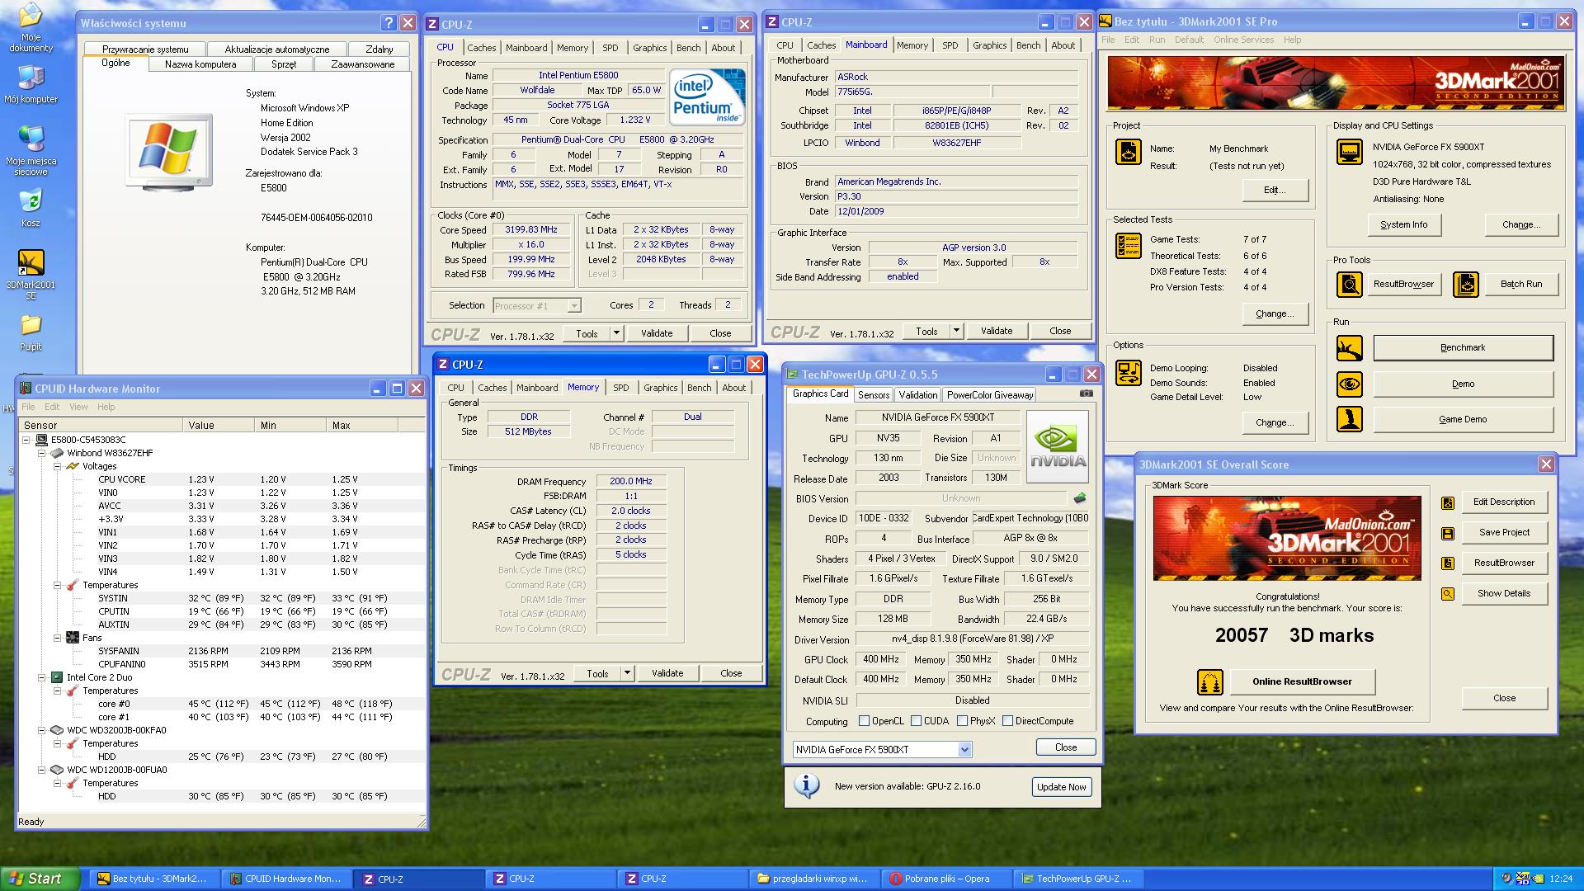Open the Sensors tab in GPU-Z
This screenshot has height=891, width=1584.
tap(874, 395)
